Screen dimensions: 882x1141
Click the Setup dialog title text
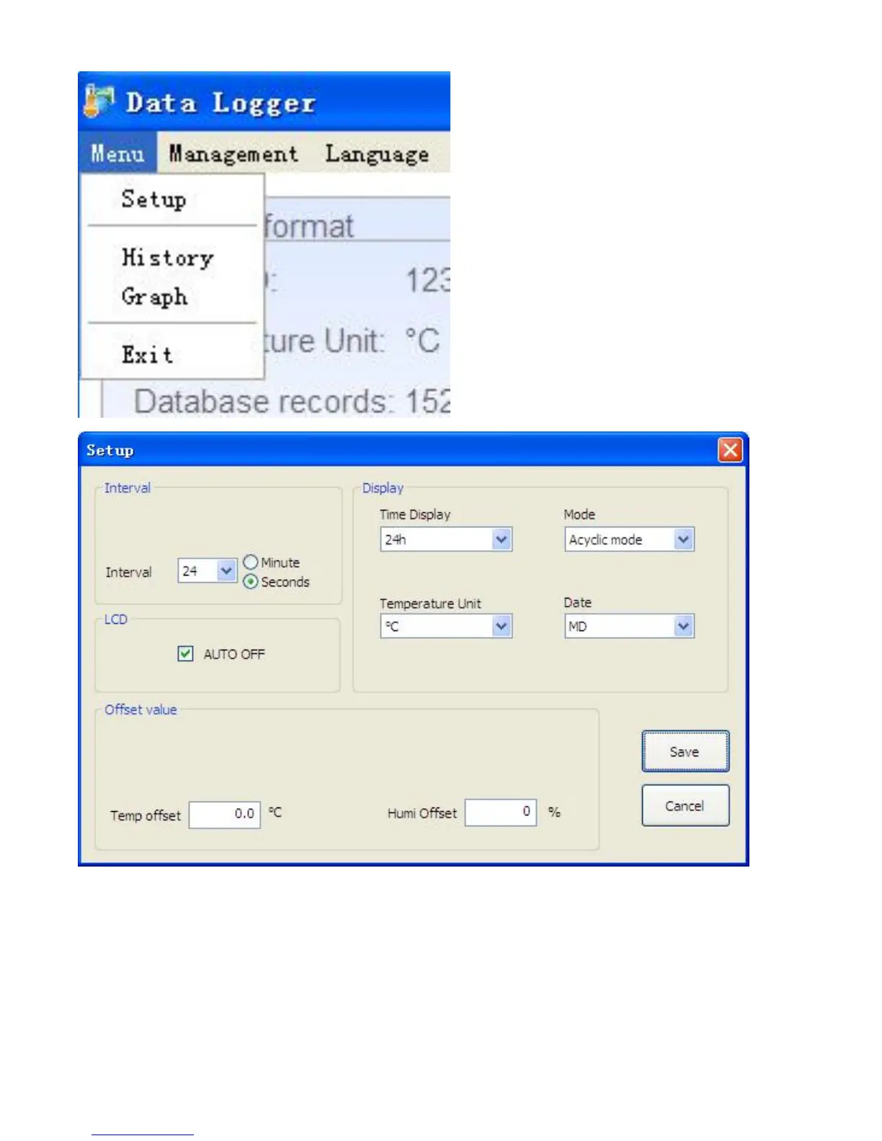click(x=110, y=450)
